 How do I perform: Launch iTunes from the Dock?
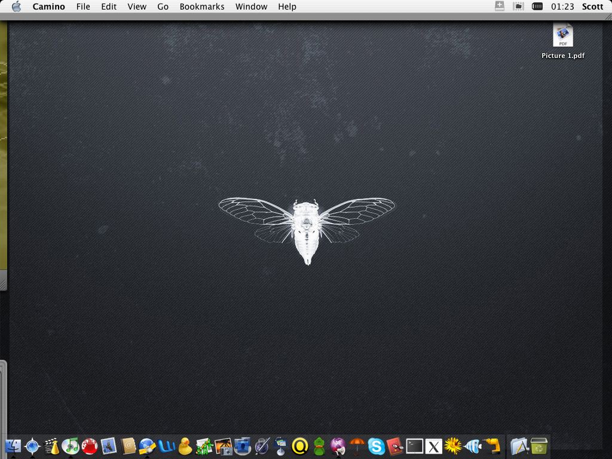[71, 446]
